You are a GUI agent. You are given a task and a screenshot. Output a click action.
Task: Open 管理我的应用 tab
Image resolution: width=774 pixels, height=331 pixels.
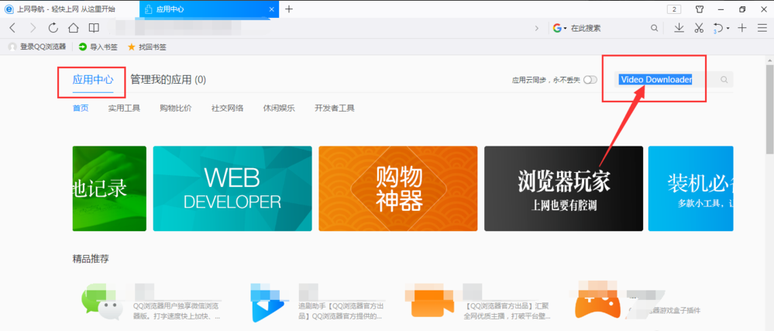tap(168, 80)
